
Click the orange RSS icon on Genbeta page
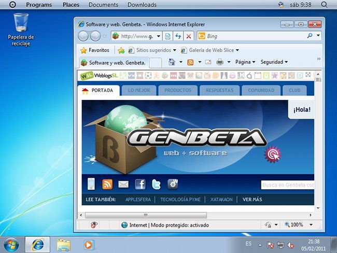(x=107, y=184)
